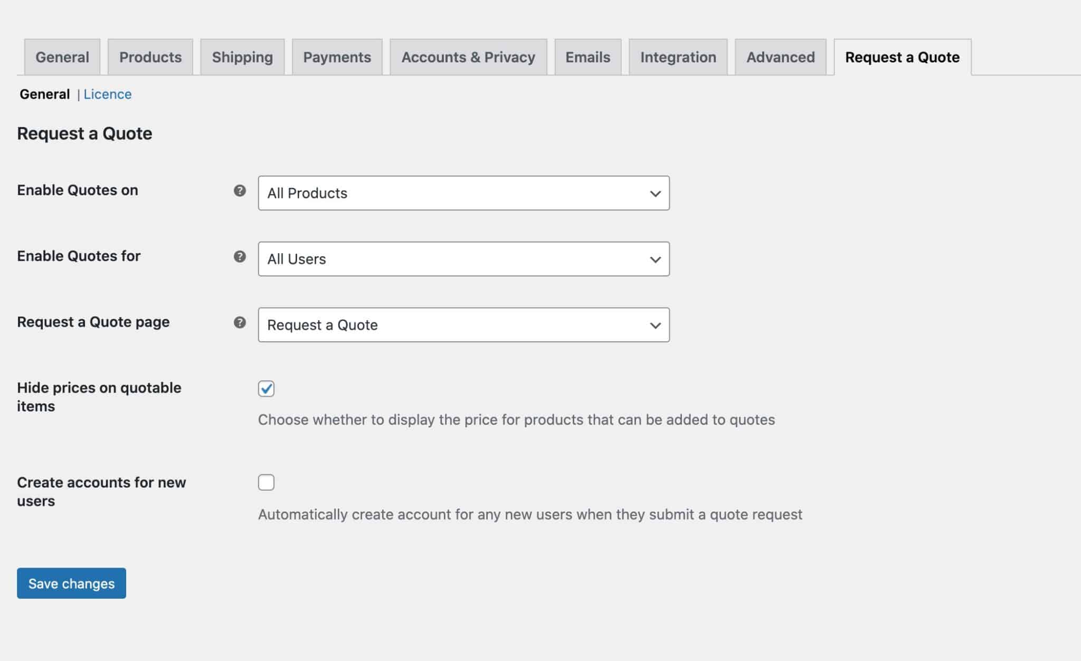Screen dimensions: 1081x661
Task: Open the Shipping settings tab
Action: click(242, 57)
